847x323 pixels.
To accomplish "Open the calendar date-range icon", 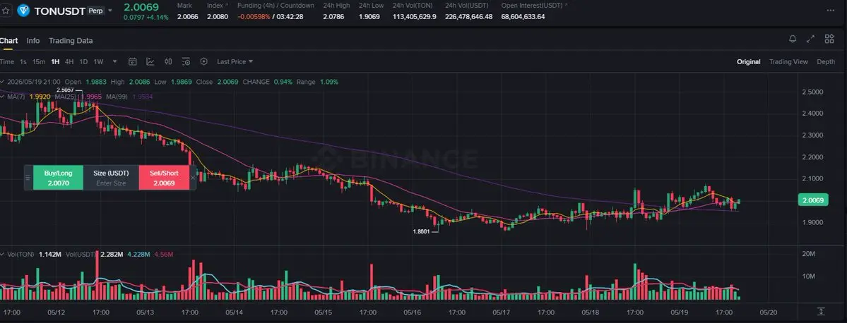I will 132,61.
